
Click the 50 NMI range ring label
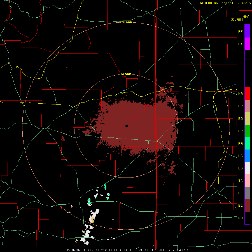tap(126, 74)
